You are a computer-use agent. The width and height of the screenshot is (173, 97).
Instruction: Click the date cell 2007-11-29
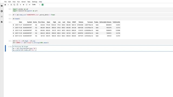click(x=19, y=30)
